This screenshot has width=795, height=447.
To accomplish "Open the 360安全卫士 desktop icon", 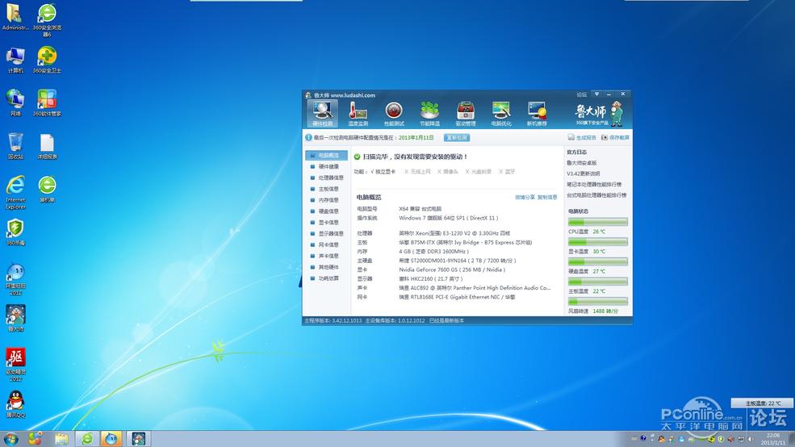I will point(47,61).
